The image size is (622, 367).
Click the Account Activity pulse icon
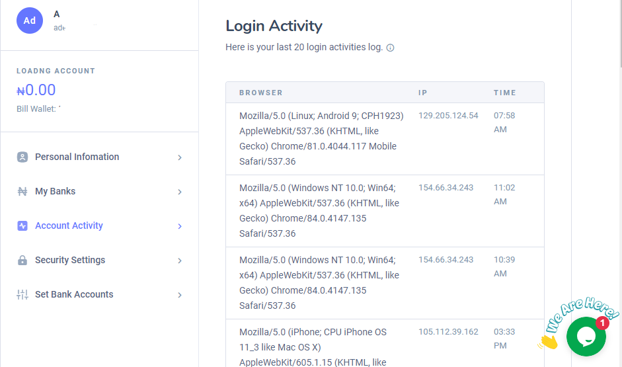coord(22,225)
